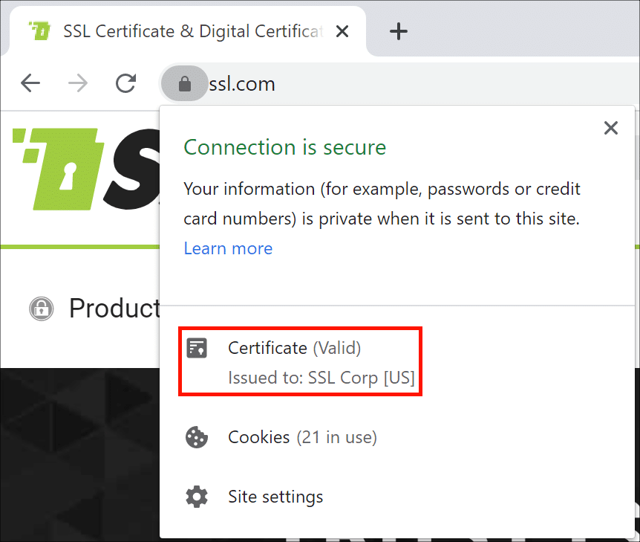Click the cookie icon
Viewport: 640px width, 542px height.
pyautogui.click(x=197, y=437)
